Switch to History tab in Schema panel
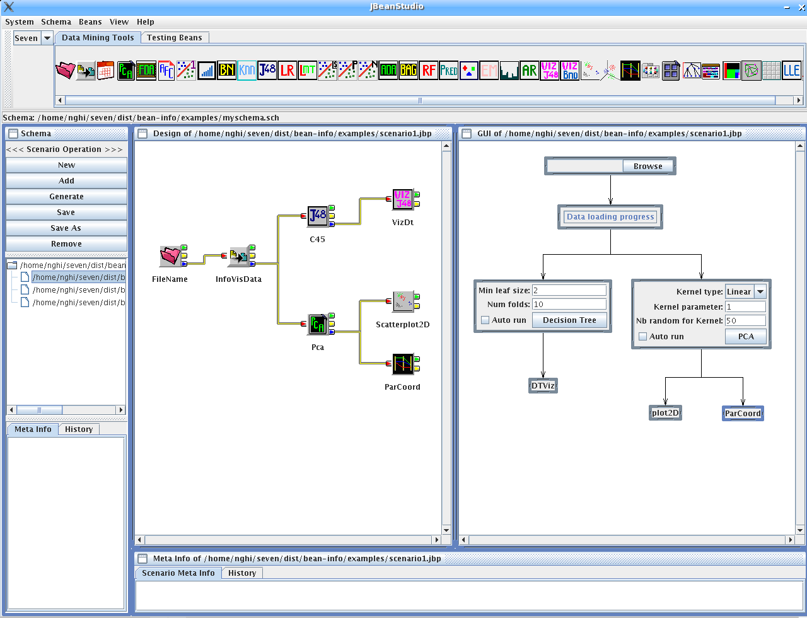The image size is (807, 618). click(x=79, y=429)
